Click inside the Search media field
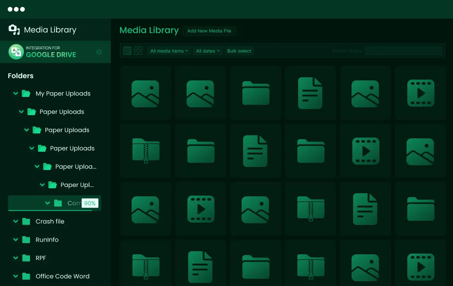453x286 pixels. (x=403, y=51)
